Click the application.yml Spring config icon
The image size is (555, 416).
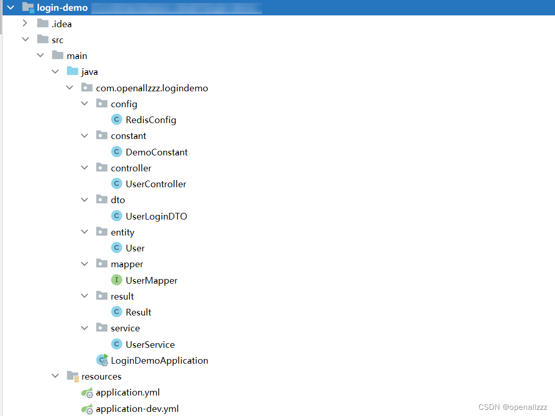coord(87,392)
